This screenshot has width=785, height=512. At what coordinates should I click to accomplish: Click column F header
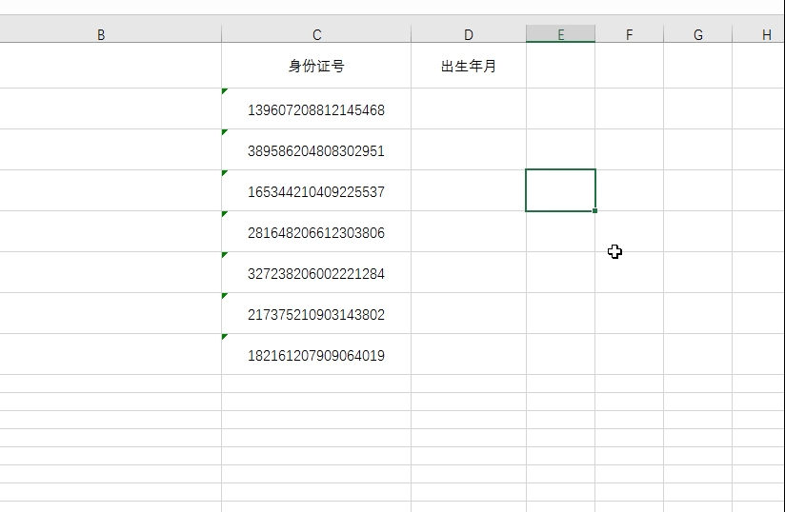(x=629, y=35)
